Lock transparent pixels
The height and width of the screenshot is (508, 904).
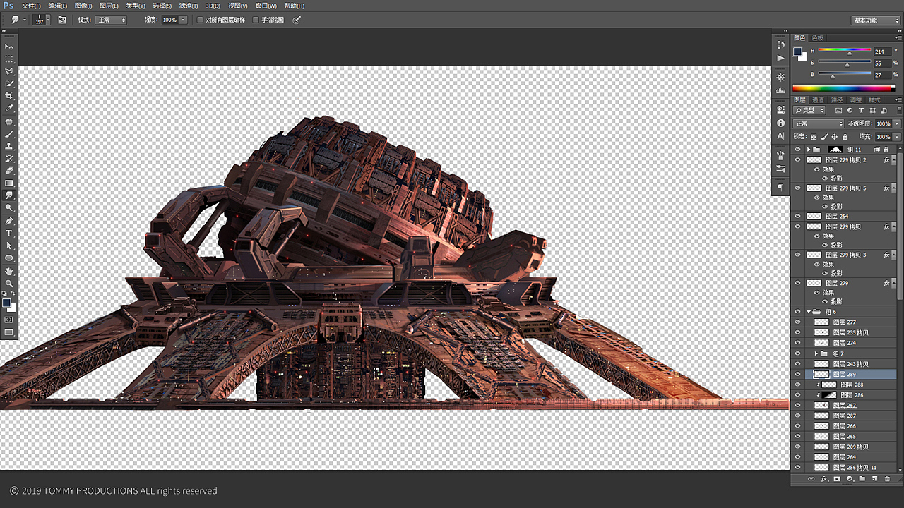pyautogui.click(x=814, y=137)
